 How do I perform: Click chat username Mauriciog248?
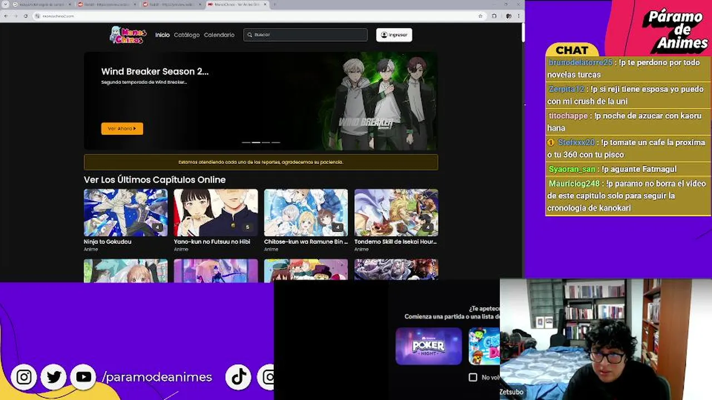[574, 184]
